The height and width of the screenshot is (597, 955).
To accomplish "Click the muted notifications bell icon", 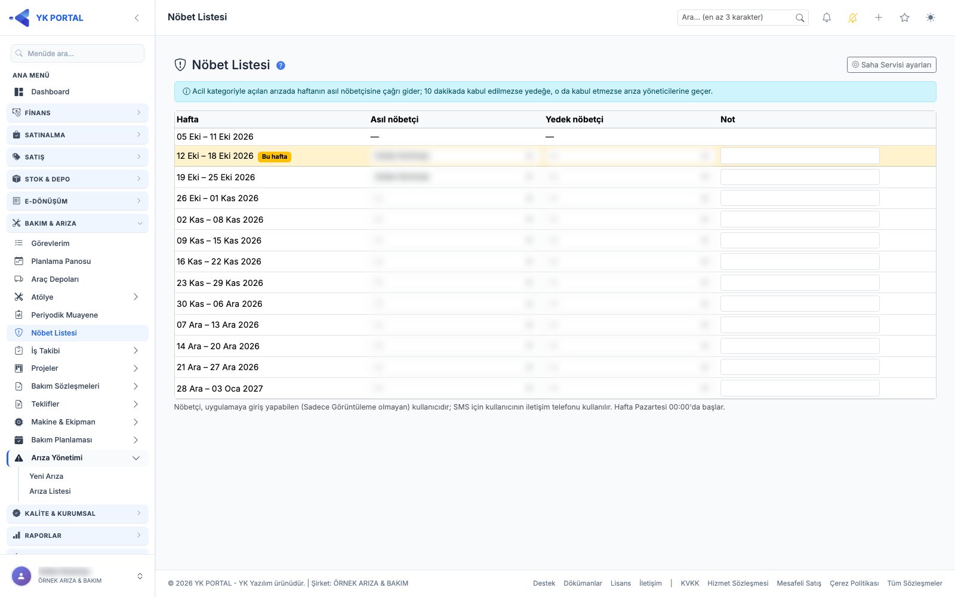I will point(853,18).
